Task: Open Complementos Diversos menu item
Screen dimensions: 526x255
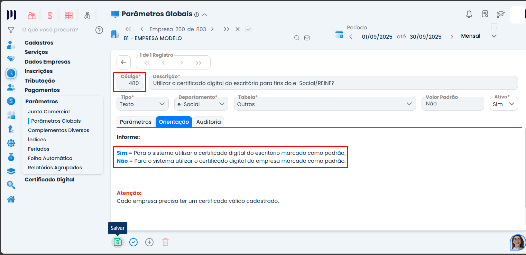Action: 58,130
